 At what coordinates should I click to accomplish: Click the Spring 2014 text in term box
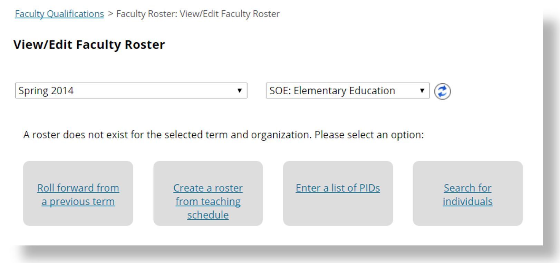[46, 91]
